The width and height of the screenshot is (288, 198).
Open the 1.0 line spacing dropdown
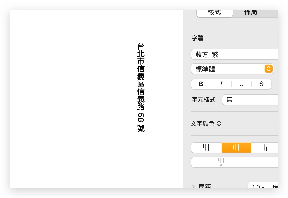click(x=263, y=185)
